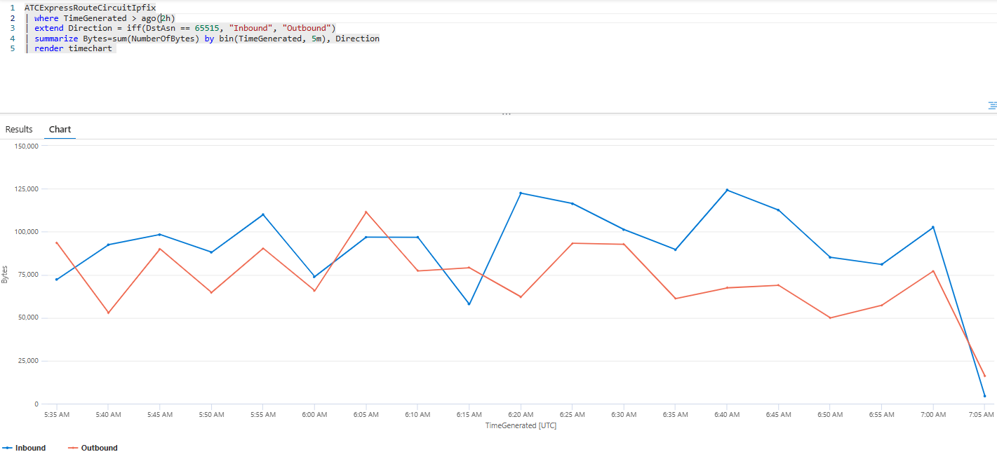
Task: Click line number 1 in the editor
Action: (12, 8)
